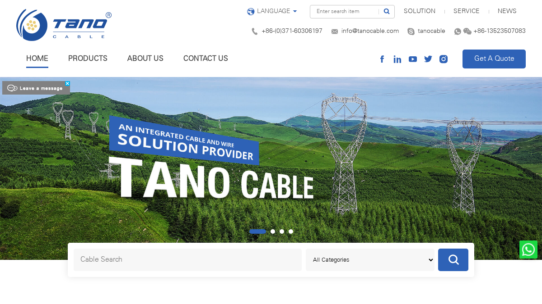Screen dimensions: 542x304
Task: Go to HOME tab
Action: [x=37, y=59]
